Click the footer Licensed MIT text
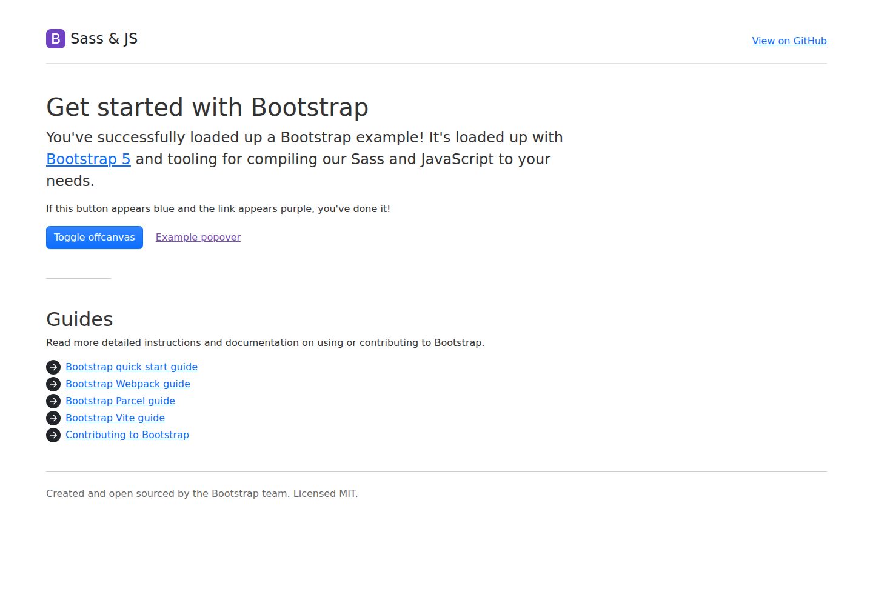This screenshot has height=606, width=873. 326,493
